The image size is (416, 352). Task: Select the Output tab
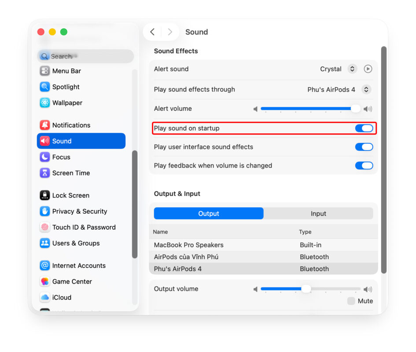(209, 213)
